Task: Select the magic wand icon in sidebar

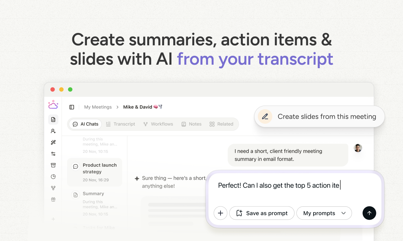Action: pos(53,142)
